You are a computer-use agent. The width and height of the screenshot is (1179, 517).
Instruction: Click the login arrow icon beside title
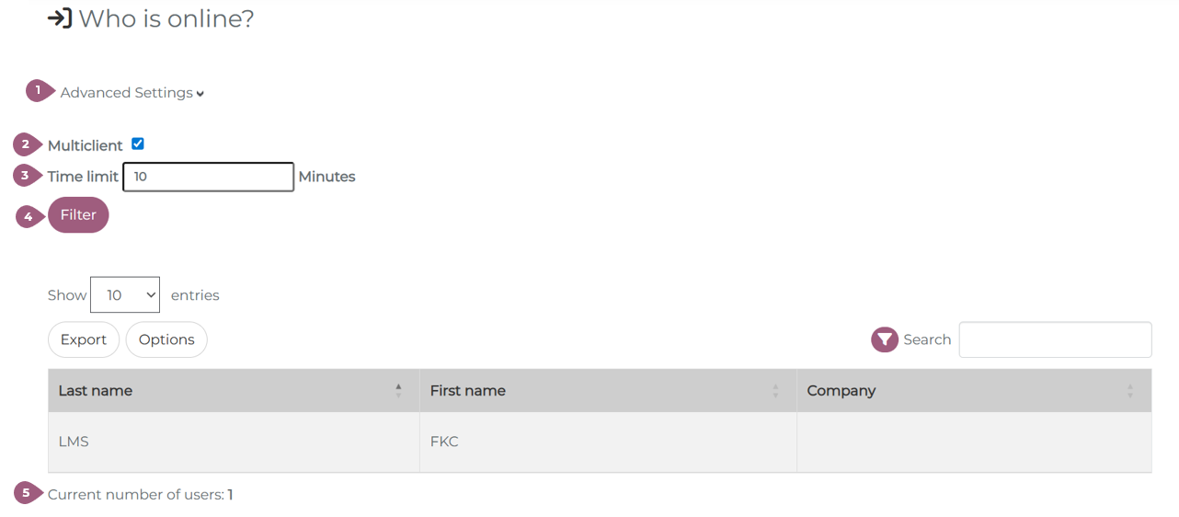(60, 18)
